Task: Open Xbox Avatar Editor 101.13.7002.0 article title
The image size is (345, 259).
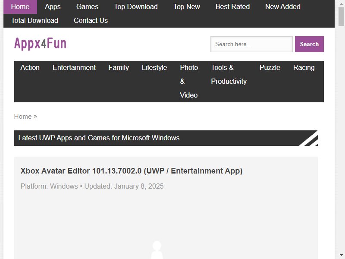Action: point(132,171)
